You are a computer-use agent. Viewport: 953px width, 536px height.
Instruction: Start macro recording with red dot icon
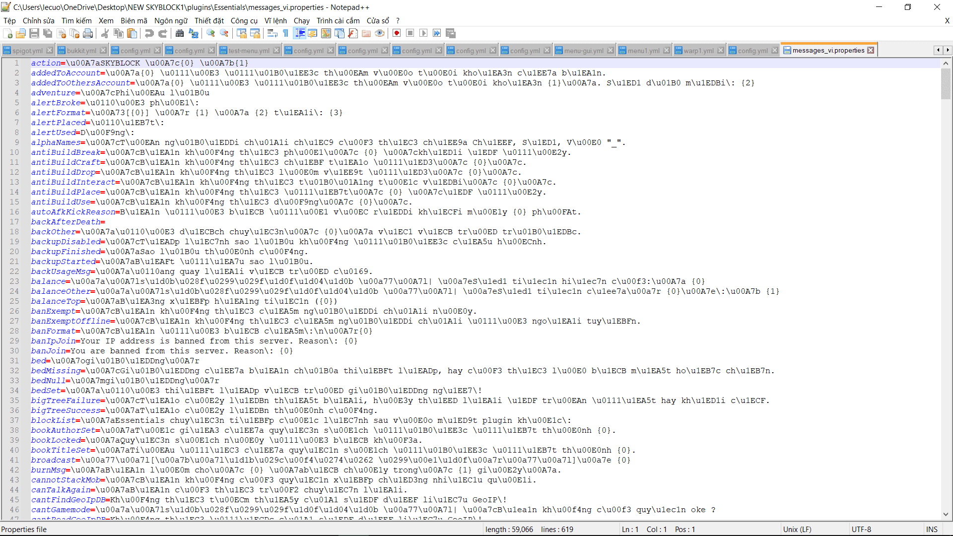coord(397,33)
